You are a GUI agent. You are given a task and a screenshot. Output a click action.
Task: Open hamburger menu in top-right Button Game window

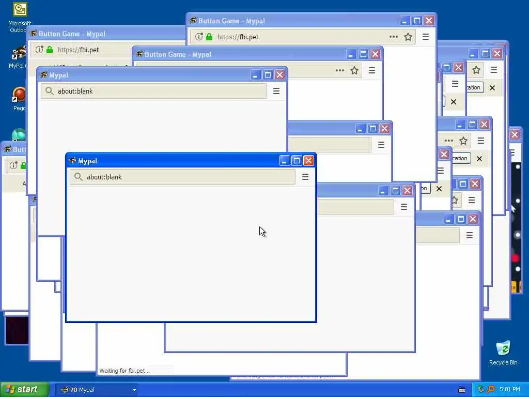tap(426, 37)
